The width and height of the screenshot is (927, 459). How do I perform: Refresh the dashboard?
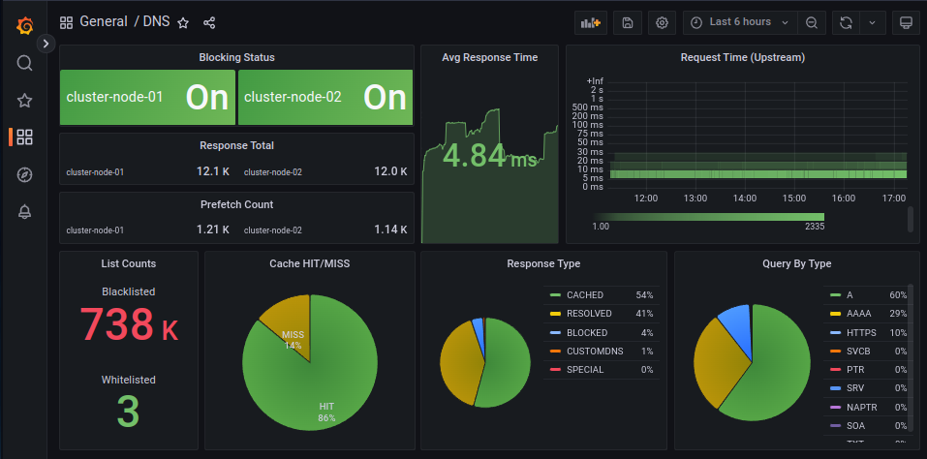coord(846,22)
